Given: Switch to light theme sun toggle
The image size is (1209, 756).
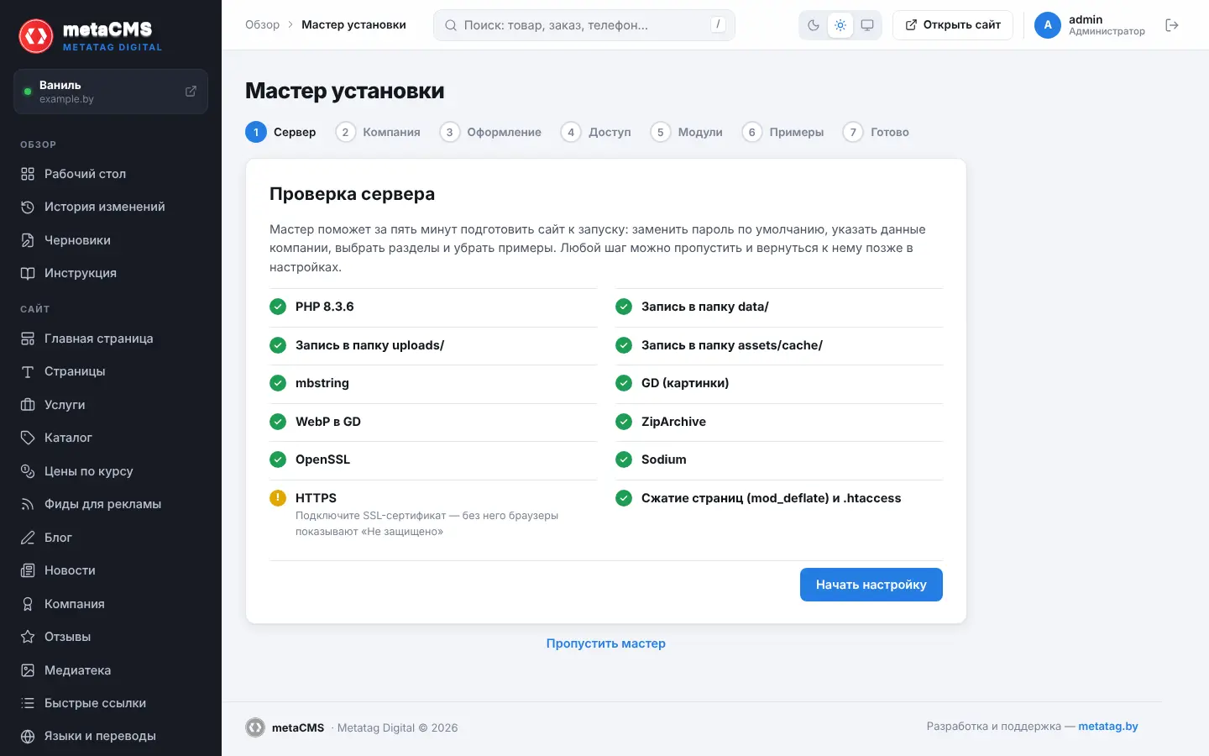Looking at the screenshot, I should (x=840, y=25).
